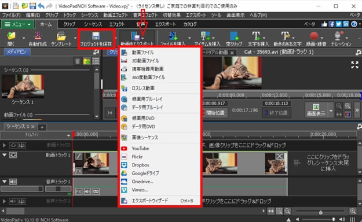The image size is (362, 222).
Task: Open ファイル(F) menu
Action: click(x=12, y=15)
